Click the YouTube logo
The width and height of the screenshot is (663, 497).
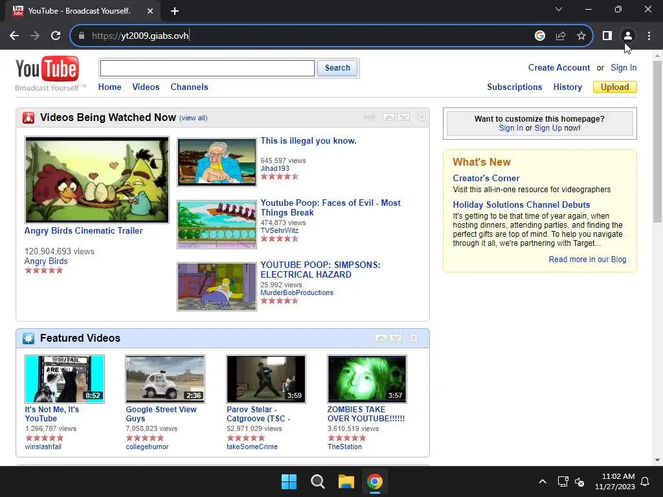[47, 69]
